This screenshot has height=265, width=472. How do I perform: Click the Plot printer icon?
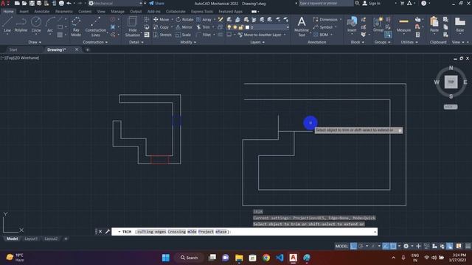click(x=61, y=3)
